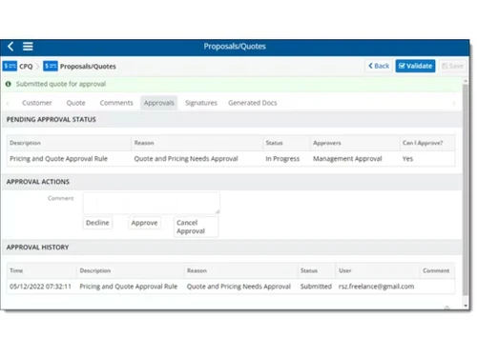The width and height of the screenshot is (477, 357).
Task: Click the Proposals/Quotes breadcrumb icon
Action: (51, 66)
